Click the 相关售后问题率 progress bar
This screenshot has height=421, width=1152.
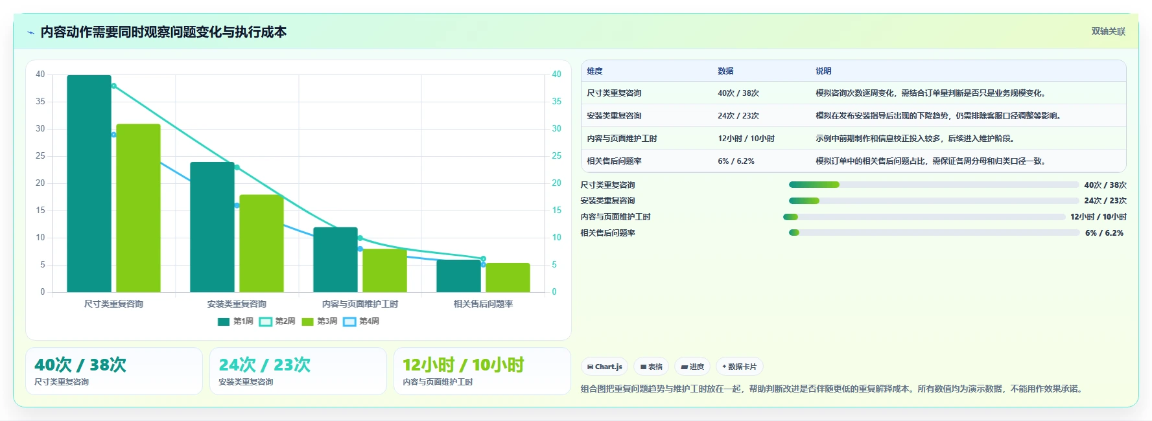tap(934, 233)
